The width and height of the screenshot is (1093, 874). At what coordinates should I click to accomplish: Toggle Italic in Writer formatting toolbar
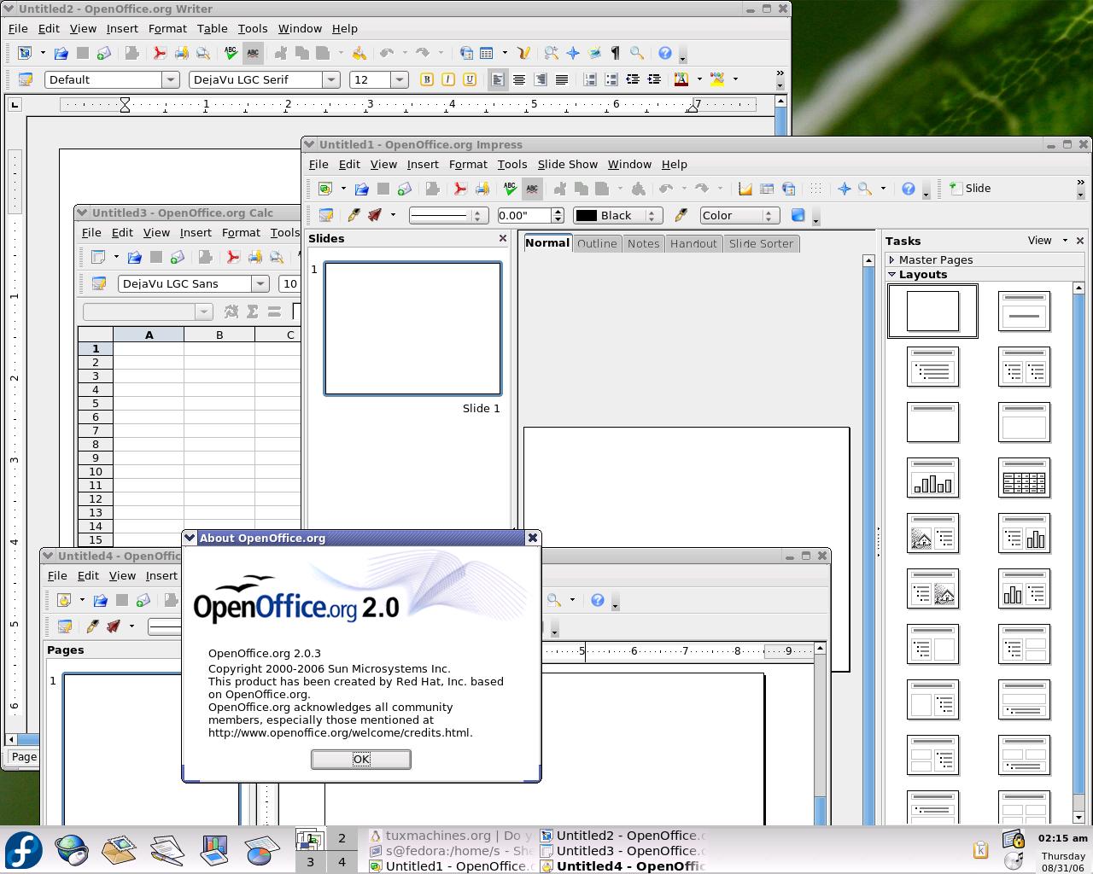(448, 79)
